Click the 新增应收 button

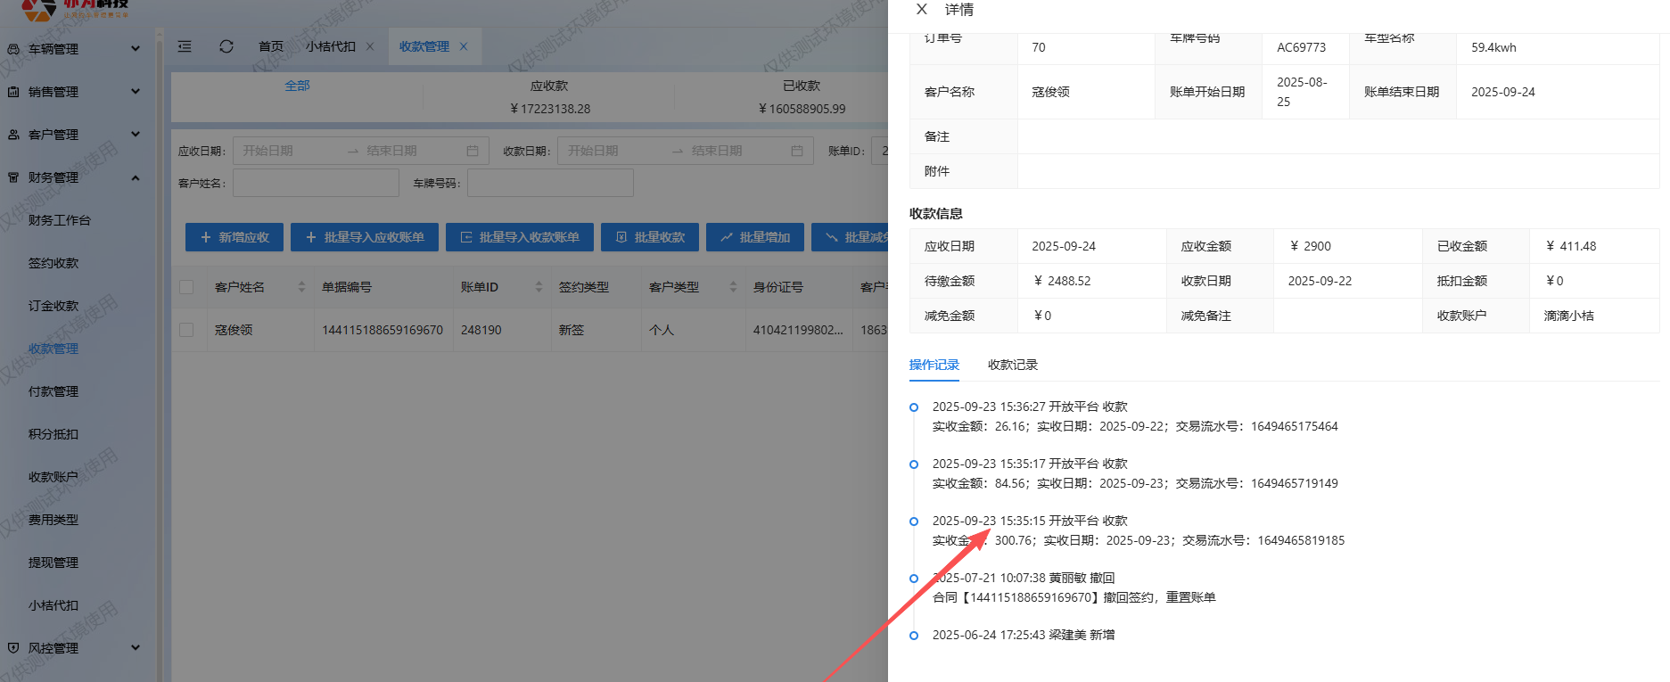[x=234, y=237]
